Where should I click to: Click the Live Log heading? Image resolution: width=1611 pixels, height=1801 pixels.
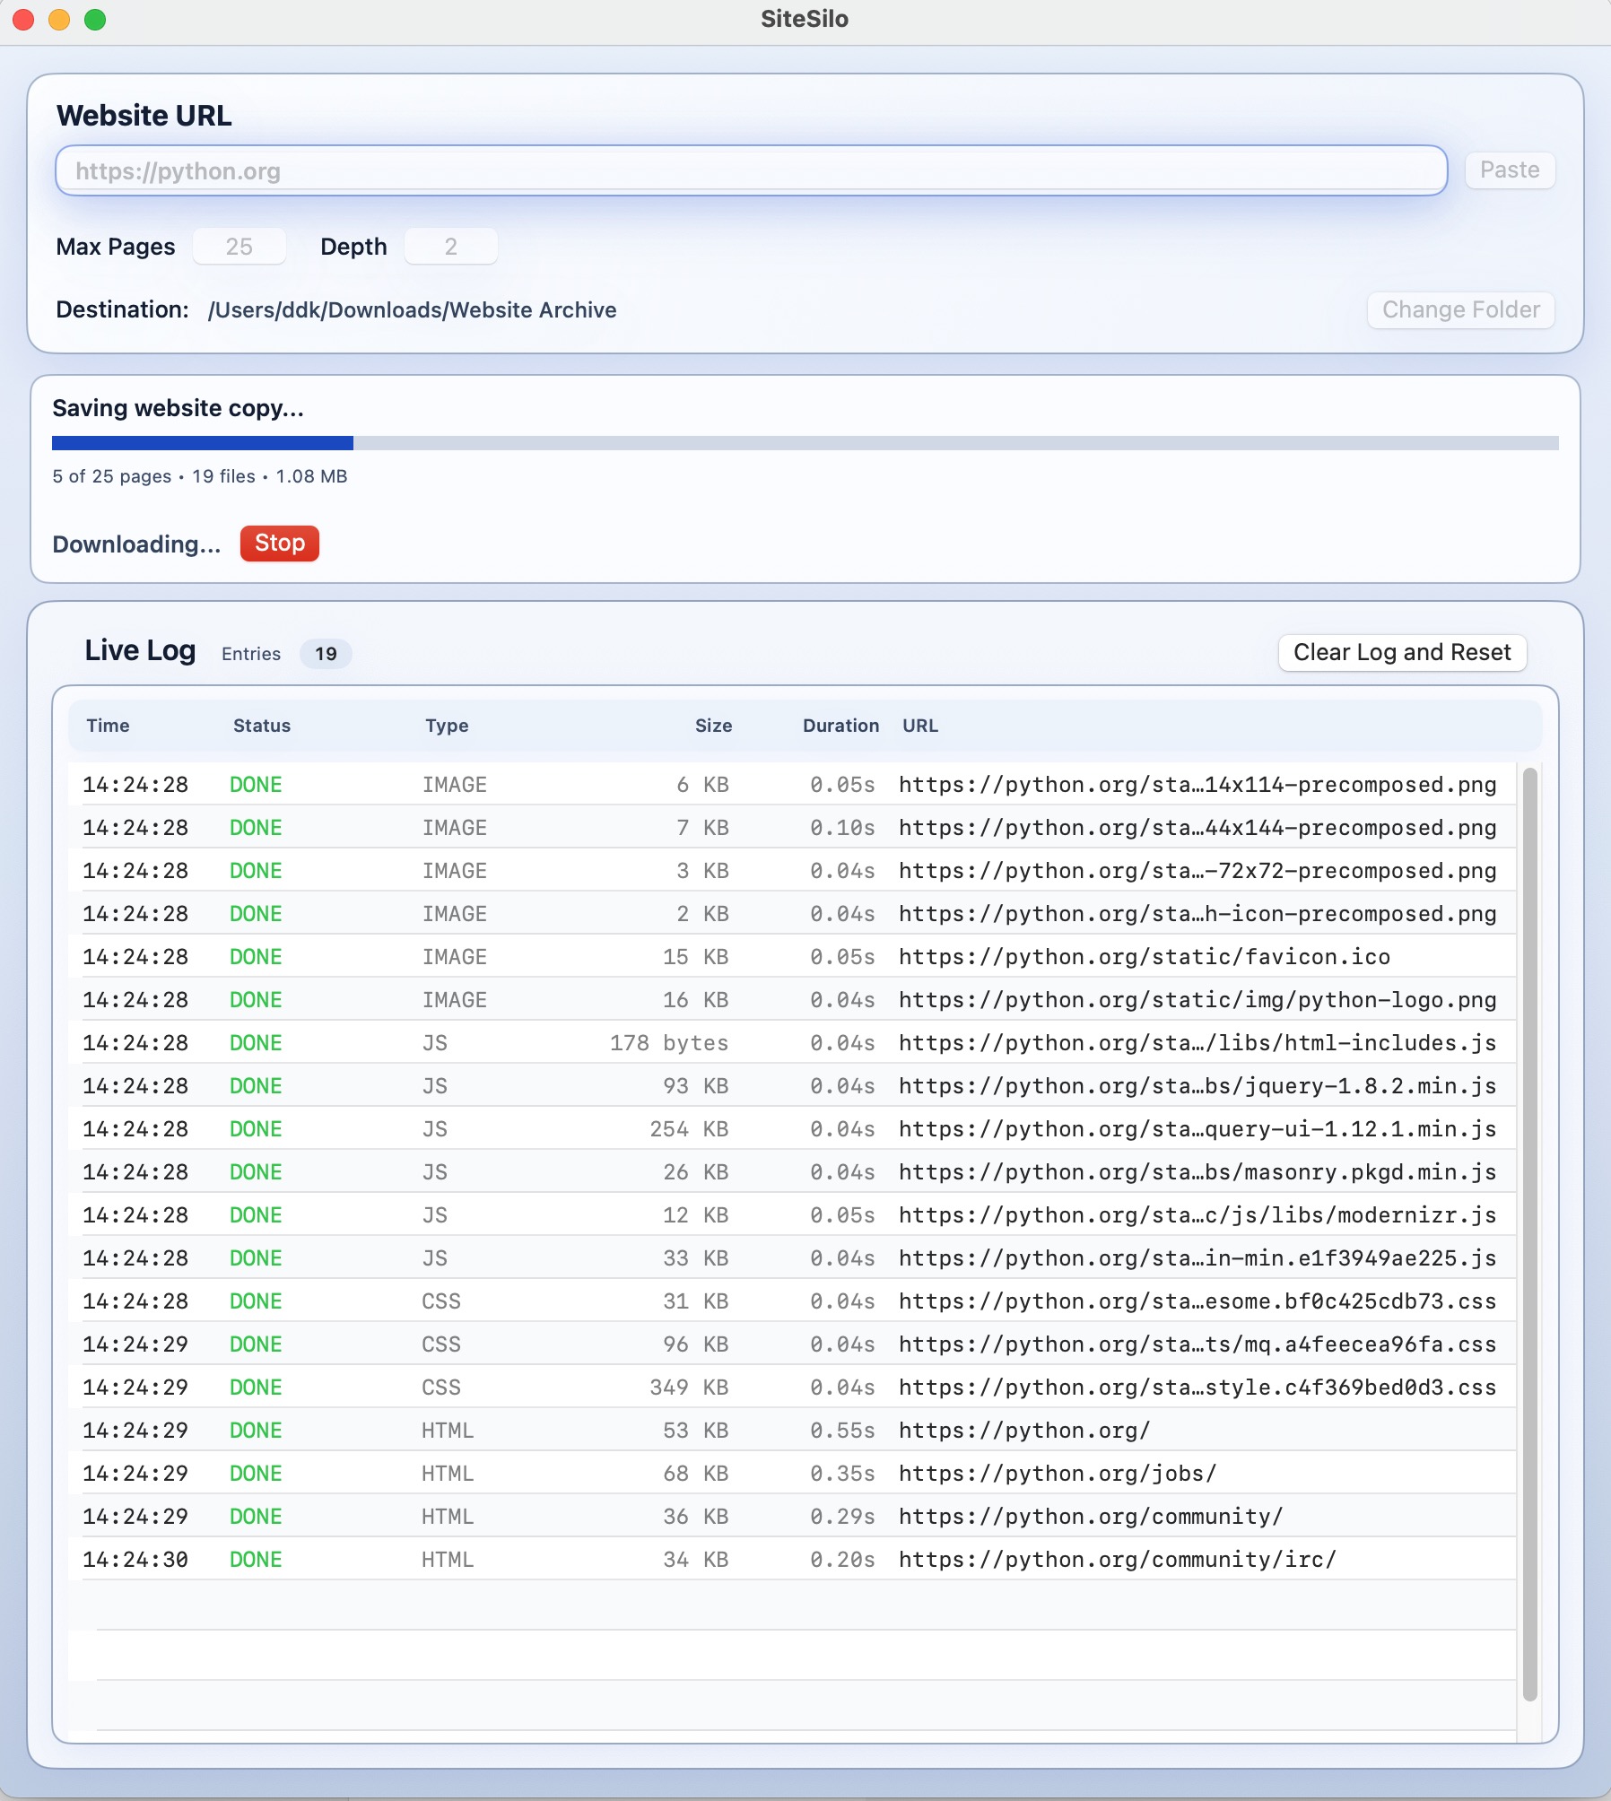[140, 651]
